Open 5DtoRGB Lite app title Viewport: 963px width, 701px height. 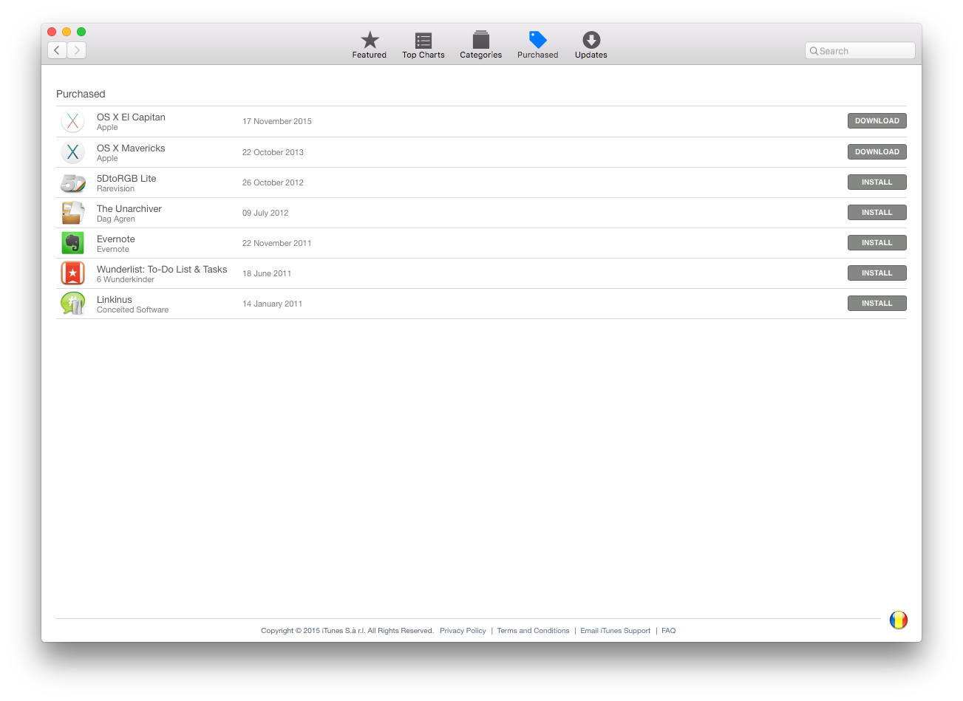pos(126,179)
